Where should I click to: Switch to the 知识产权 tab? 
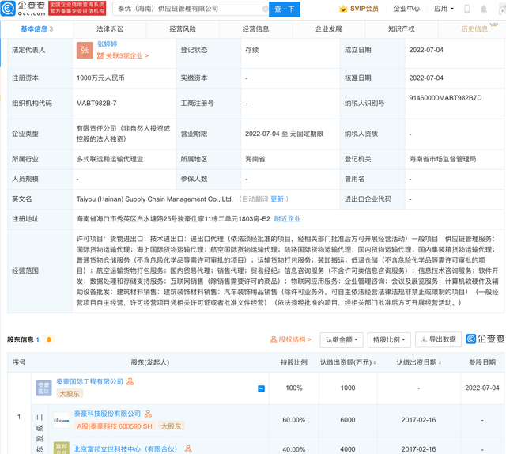tap(402, 29)
